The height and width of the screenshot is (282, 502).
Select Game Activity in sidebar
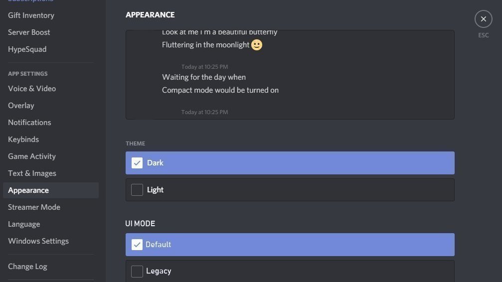[32, 156]
